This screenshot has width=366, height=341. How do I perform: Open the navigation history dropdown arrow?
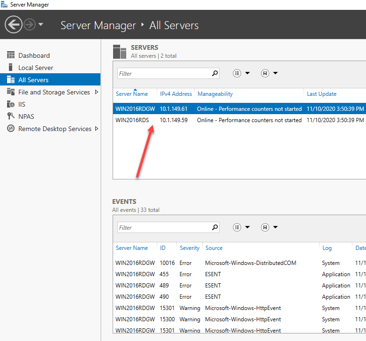[41, 24]
